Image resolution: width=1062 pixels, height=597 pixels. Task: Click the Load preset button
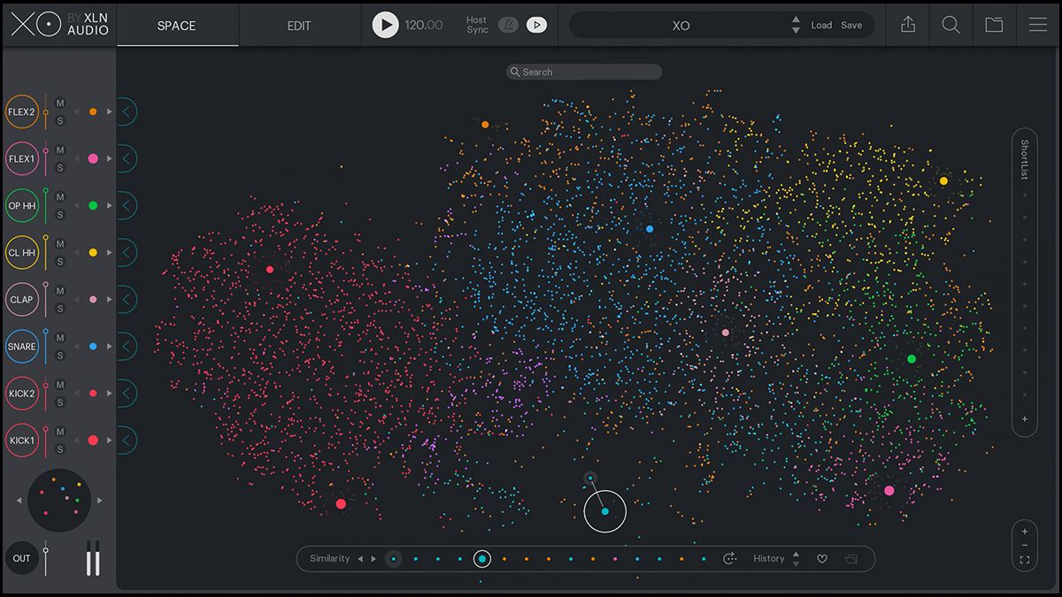coord(821,25)
